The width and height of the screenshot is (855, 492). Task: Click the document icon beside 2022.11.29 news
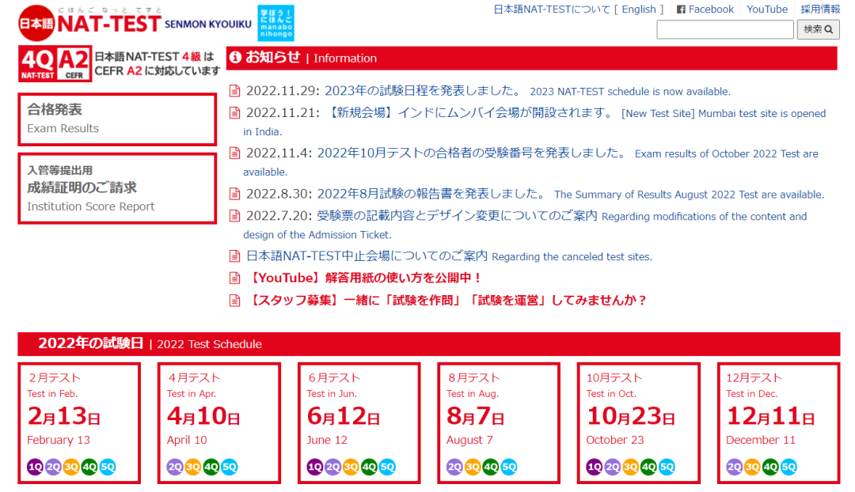(234, 91)
